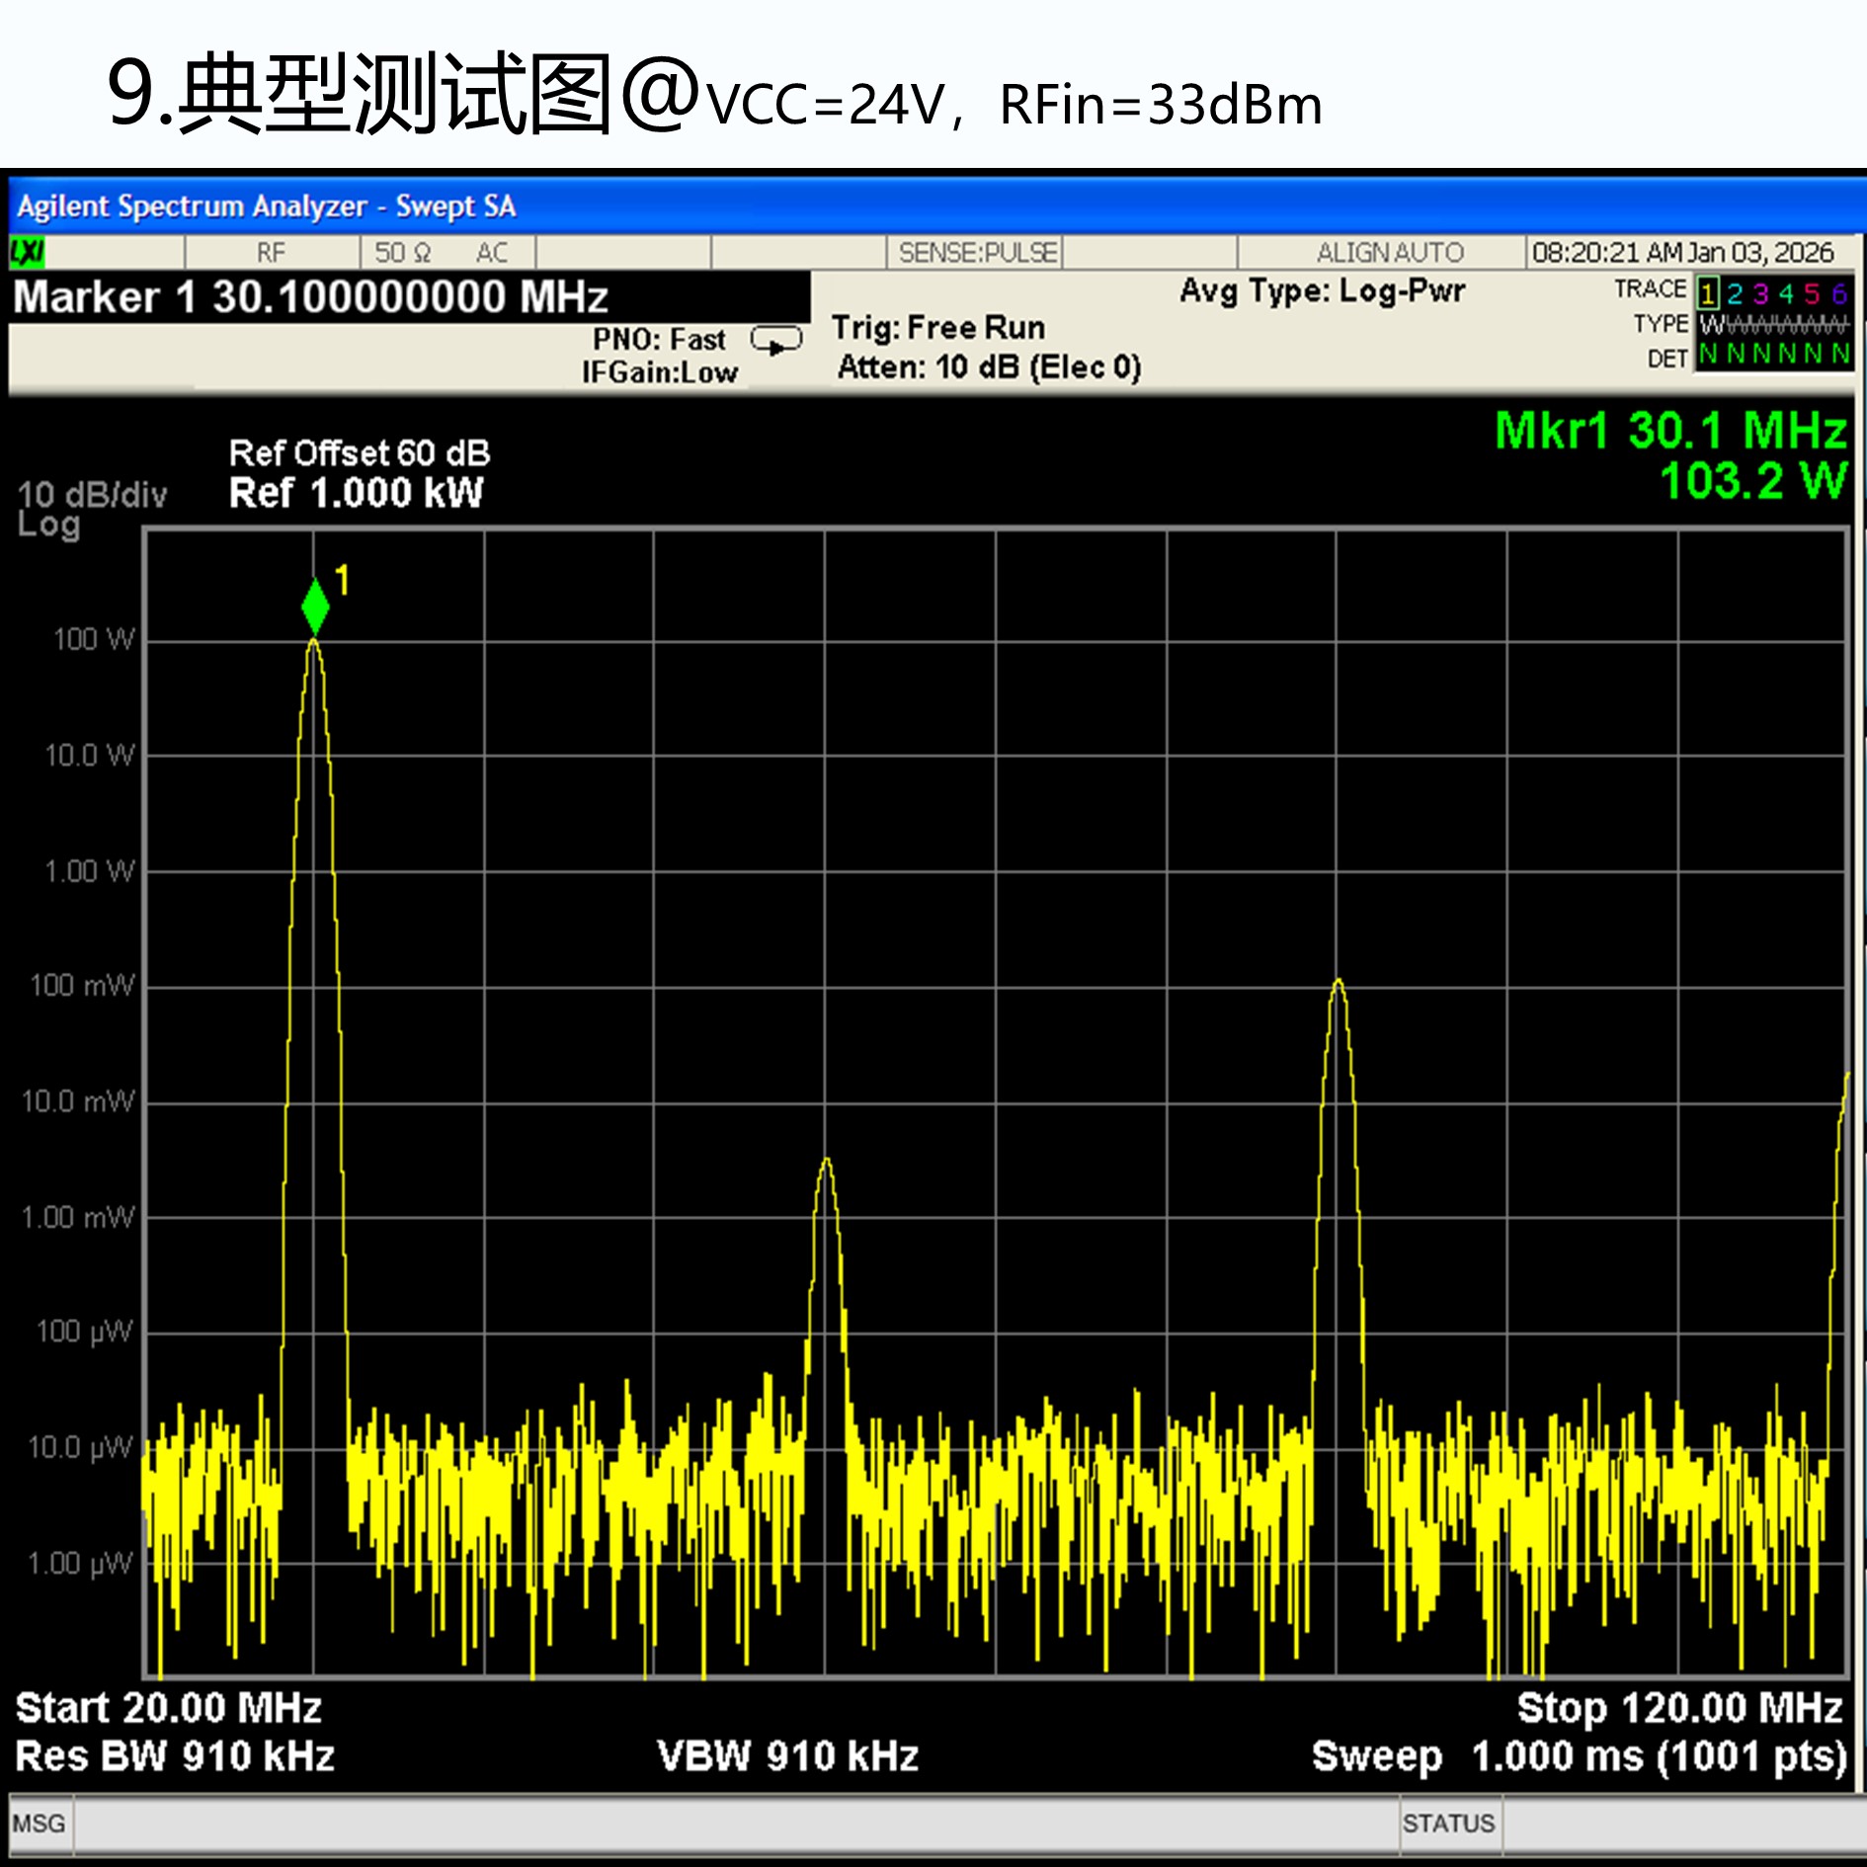This screenshot has height=1867, width=1867.
Task: Click the green diamond Marker 1 icon
Action: pos(315,607)
